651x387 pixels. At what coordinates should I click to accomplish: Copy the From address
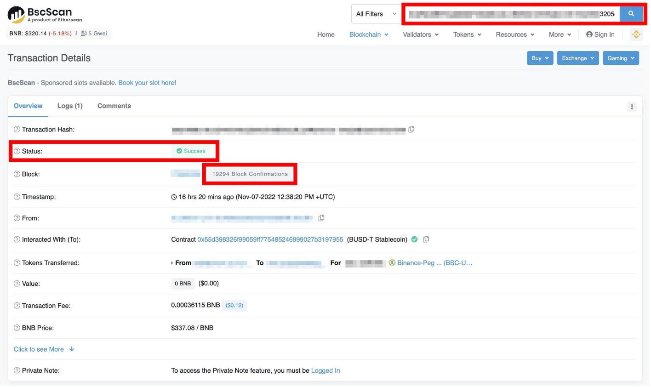click(x=322, y=218)
